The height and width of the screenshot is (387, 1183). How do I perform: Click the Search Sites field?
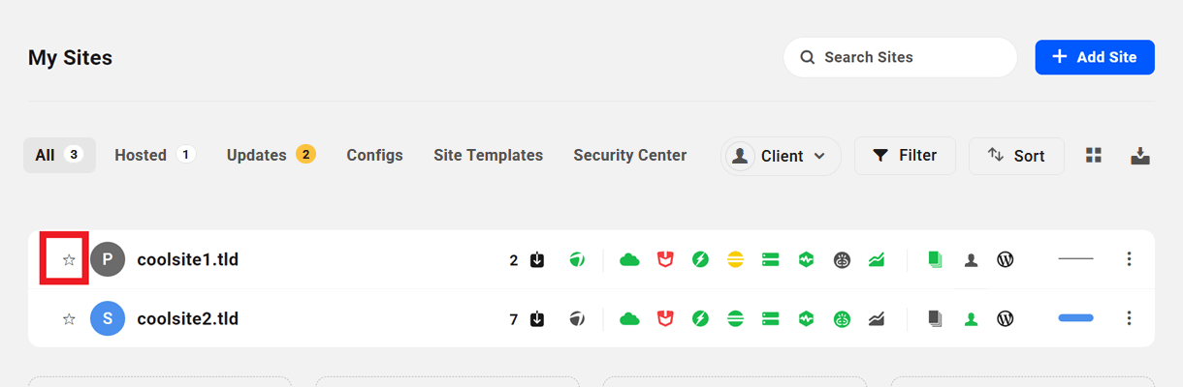point(900,57)
